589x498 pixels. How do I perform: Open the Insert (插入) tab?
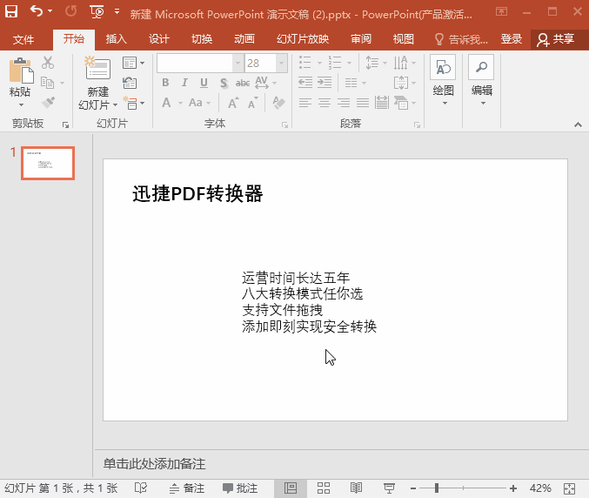(x=116, y=39)
